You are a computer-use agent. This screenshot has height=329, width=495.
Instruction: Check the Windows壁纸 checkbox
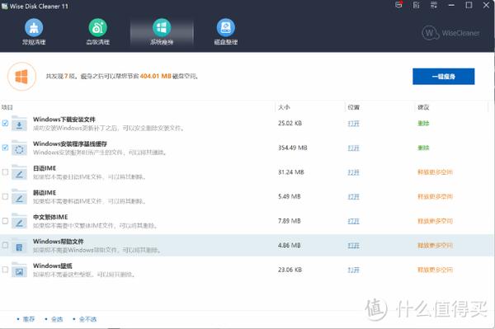pyautogui.click(x=5, y=270)
